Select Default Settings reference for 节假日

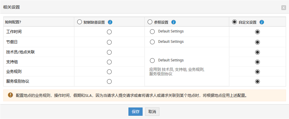pyautogui.click(x=152, y=42)
